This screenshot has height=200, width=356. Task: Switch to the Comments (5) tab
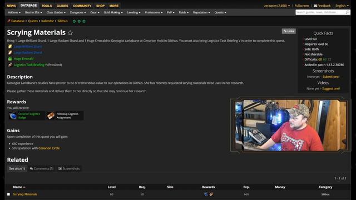(42, 168)
